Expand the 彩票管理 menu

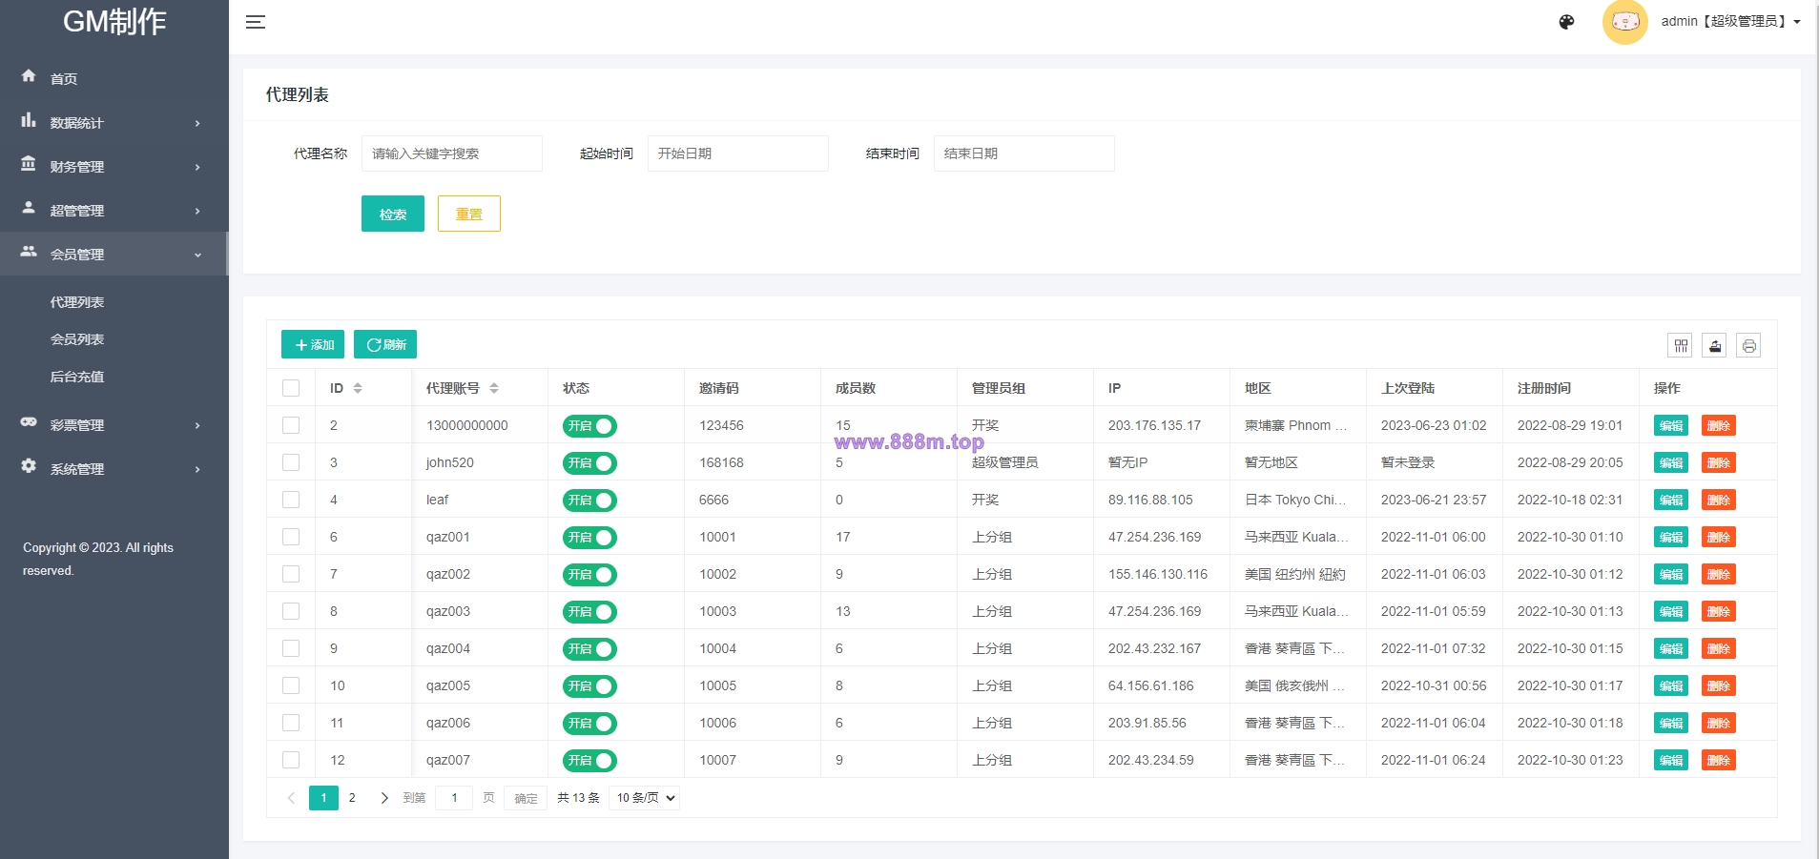click(x=114, y=425)
